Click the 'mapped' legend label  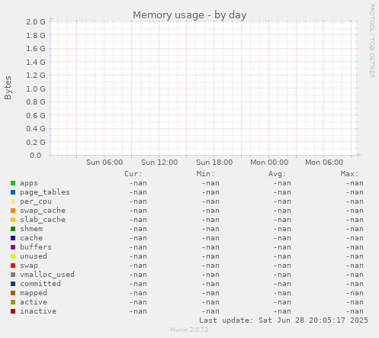tap(34, 293)
